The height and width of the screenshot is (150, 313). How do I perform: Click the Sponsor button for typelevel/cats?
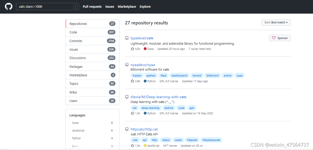[x=280, y=38]
